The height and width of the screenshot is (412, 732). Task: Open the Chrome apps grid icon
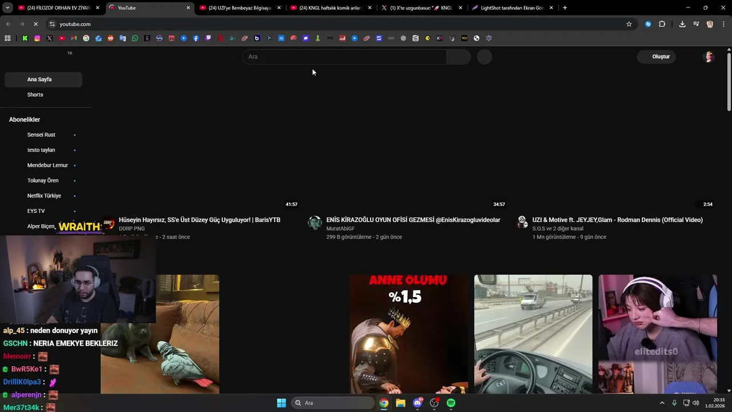(x=7, y=38)
